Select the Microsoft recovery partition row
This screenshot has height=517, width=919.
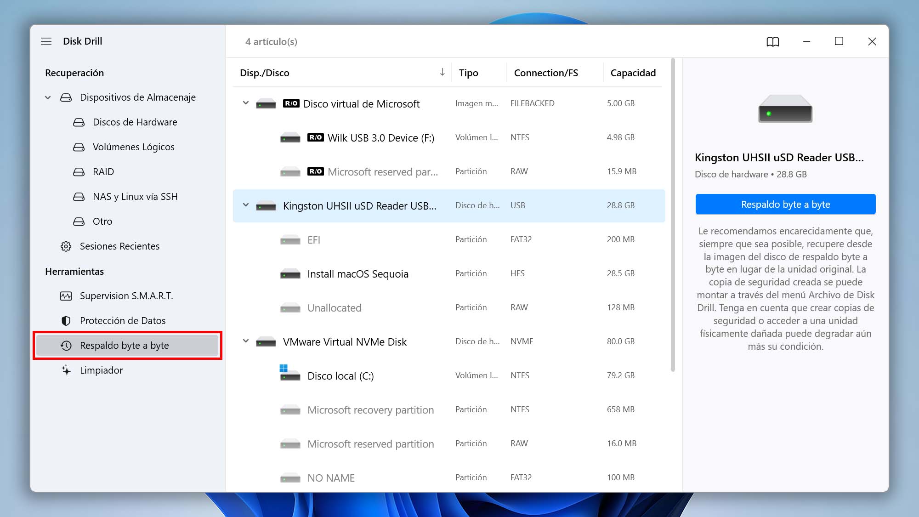449,410
